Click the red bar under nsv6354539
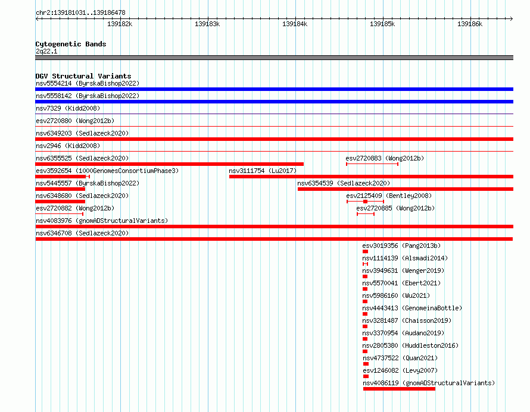 pyautogui.click(x=406, y=189)
